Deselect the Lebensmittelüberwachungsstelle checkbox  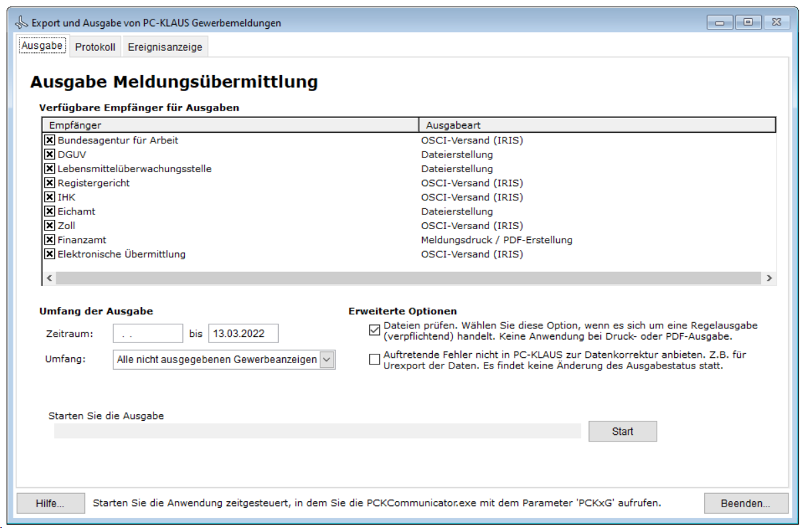50,169
